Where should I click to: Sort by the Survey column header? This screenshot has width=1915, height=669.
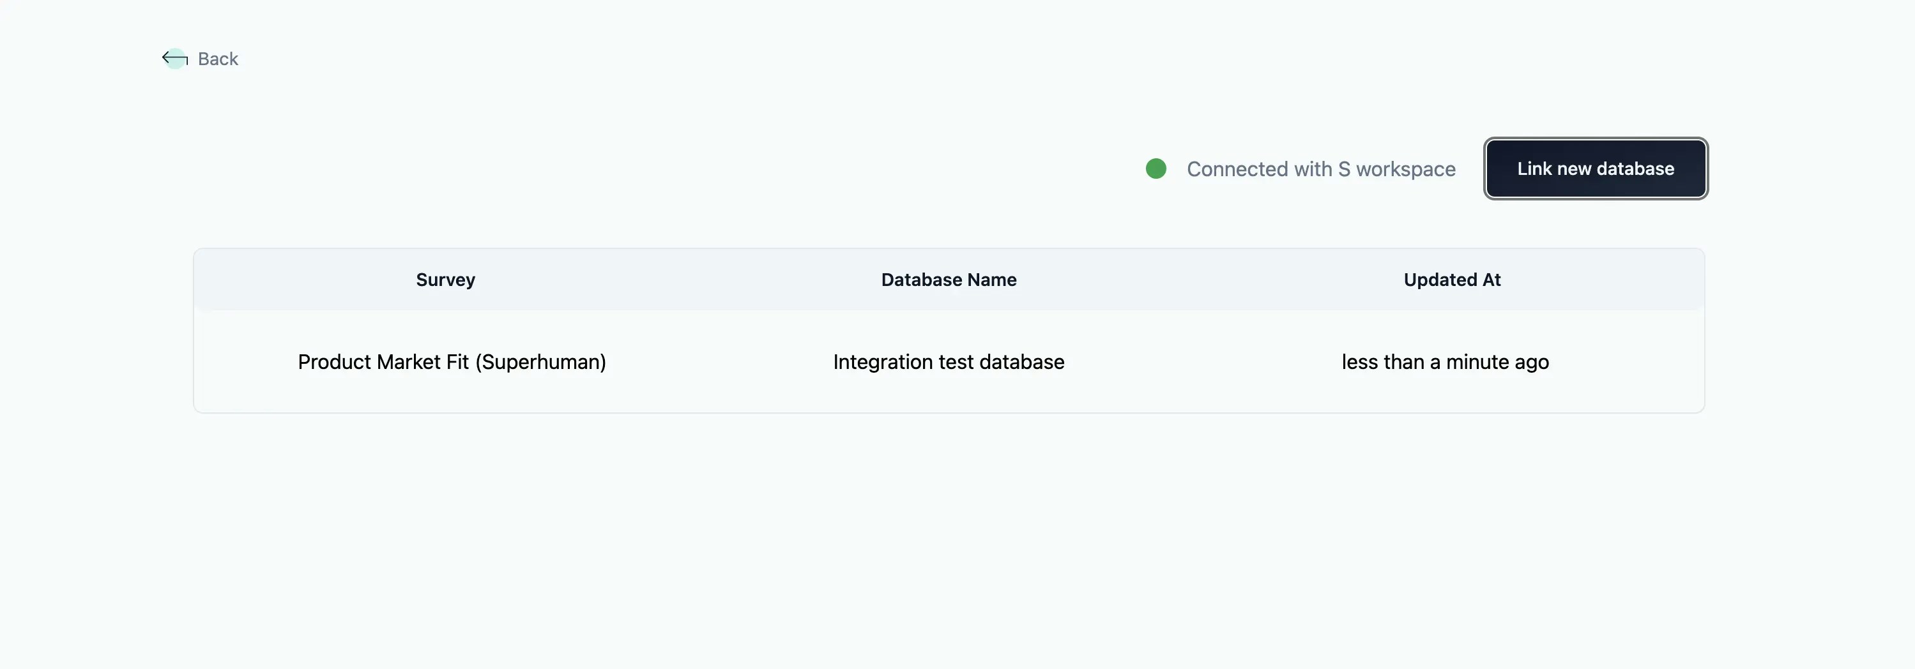(445, 280)
